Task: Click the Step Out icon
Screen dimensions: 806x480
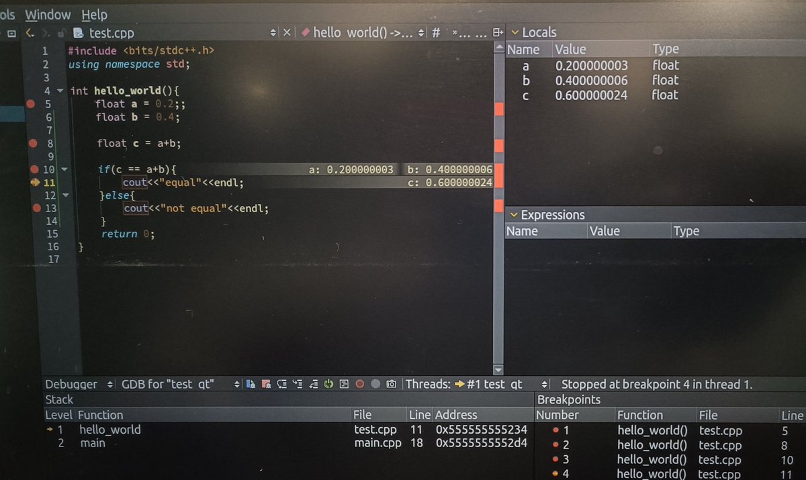Action: pos(313,384)
